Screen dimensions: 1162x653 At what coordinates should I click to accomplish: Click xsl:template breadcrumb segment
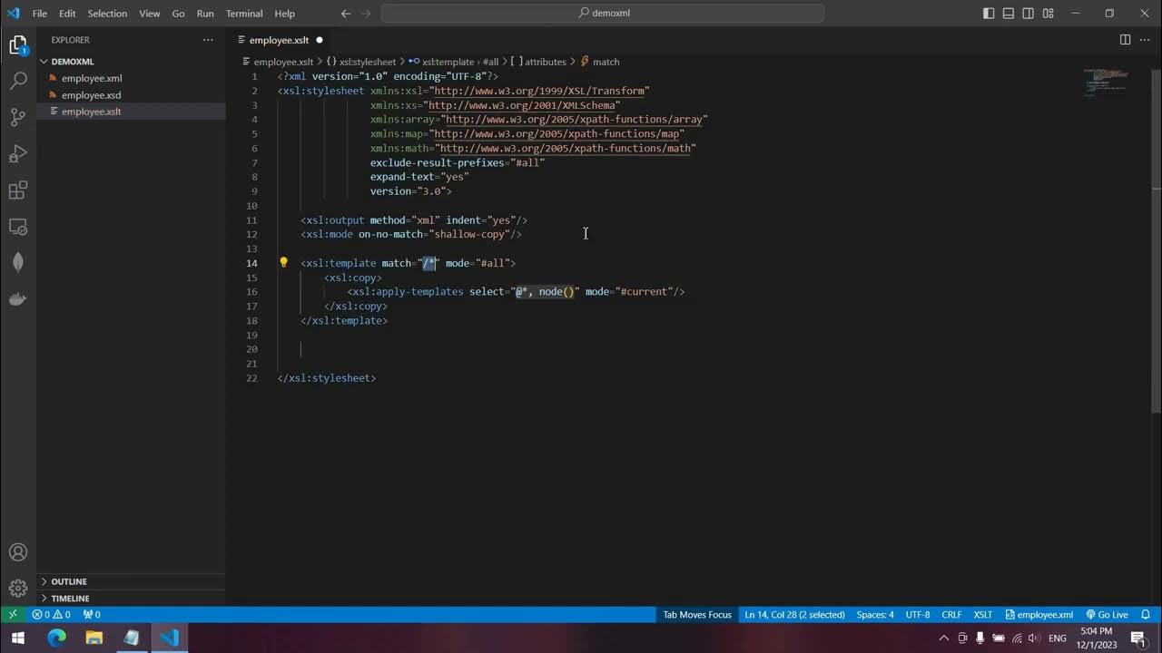click(x=441, y=62)
